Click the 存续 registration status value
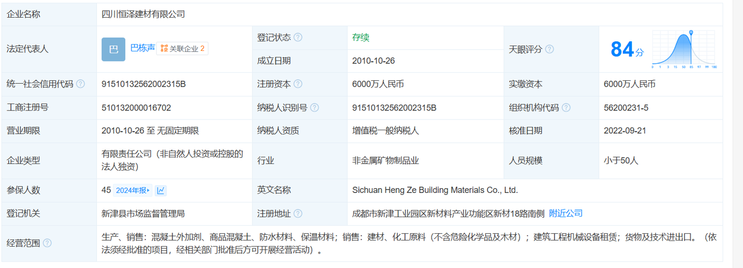The height and width of the screenshot is (268, 743). pyautogui.click(x=361, y=38)
